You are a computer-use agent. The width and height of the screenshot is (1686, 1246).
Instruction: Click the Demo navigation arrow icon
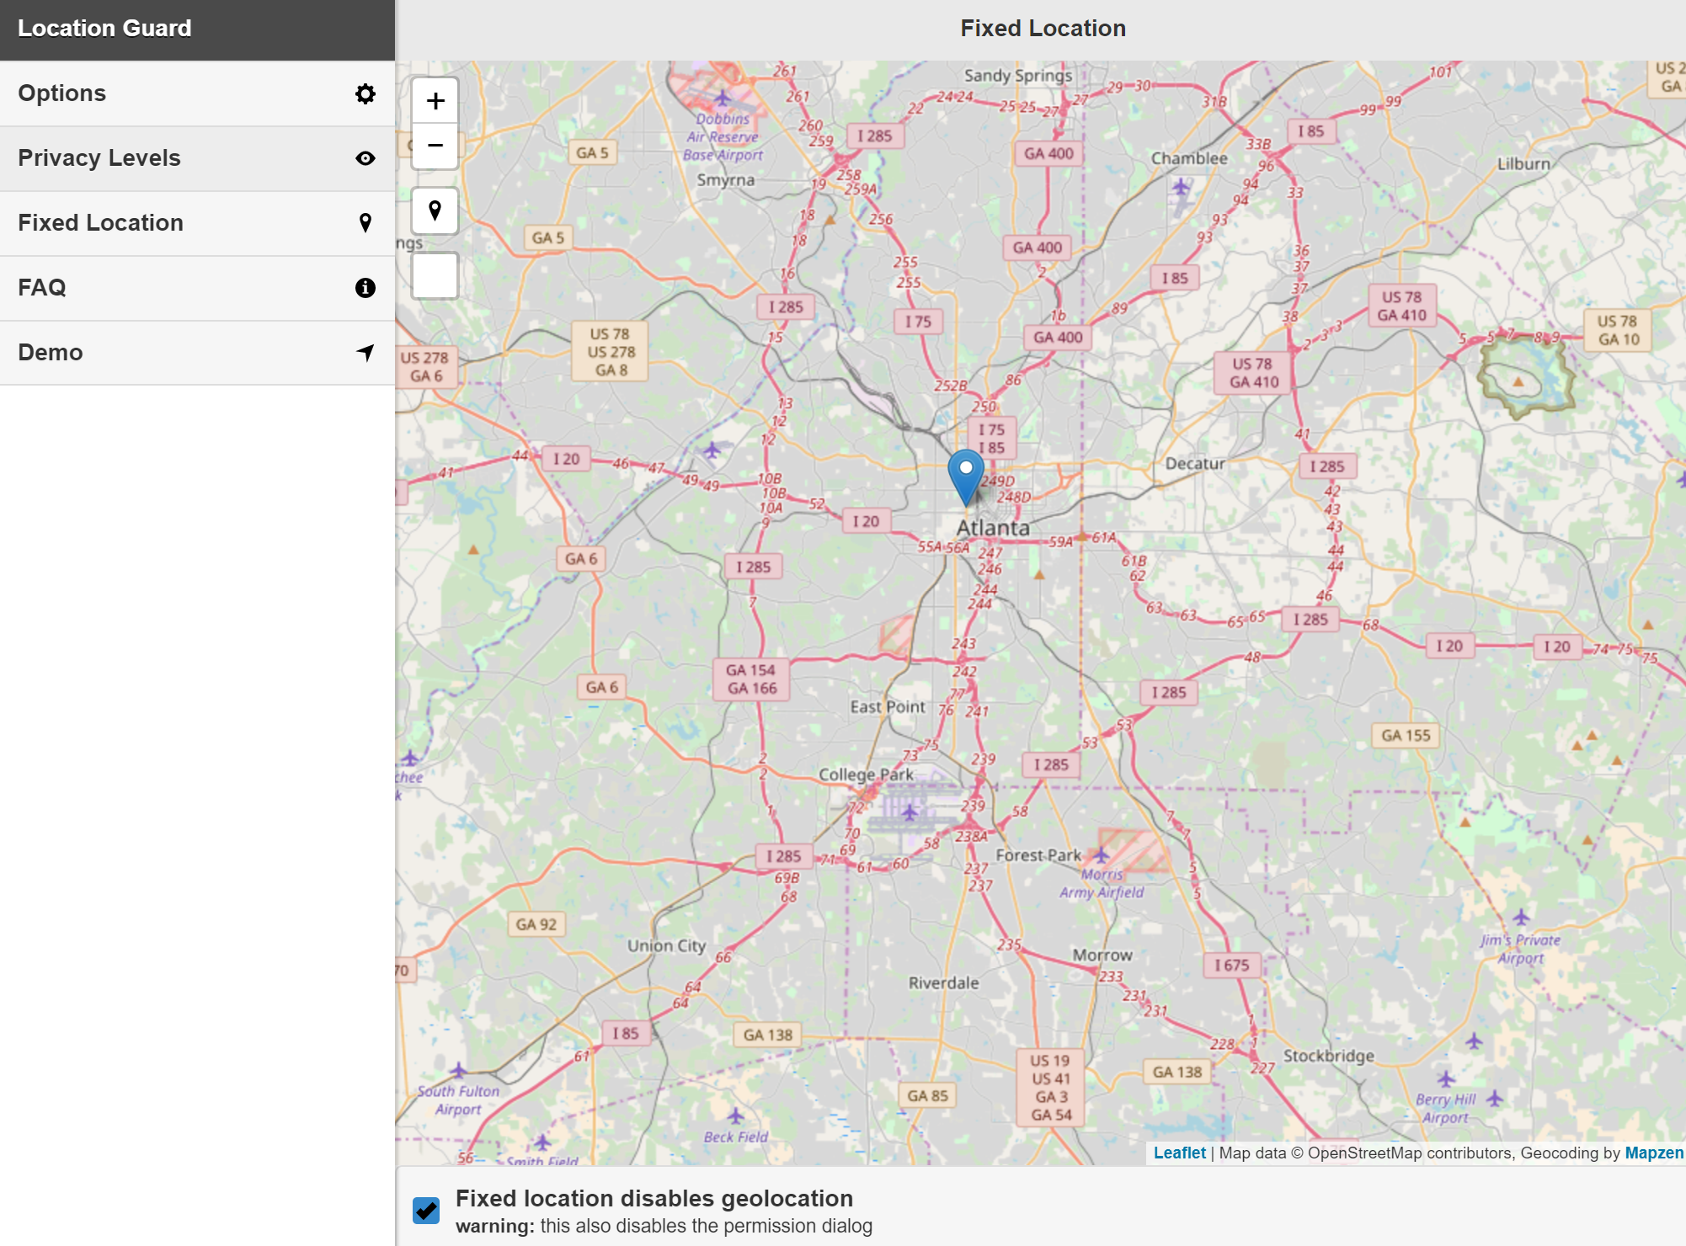pyautogui.click(x=364, y=352)
